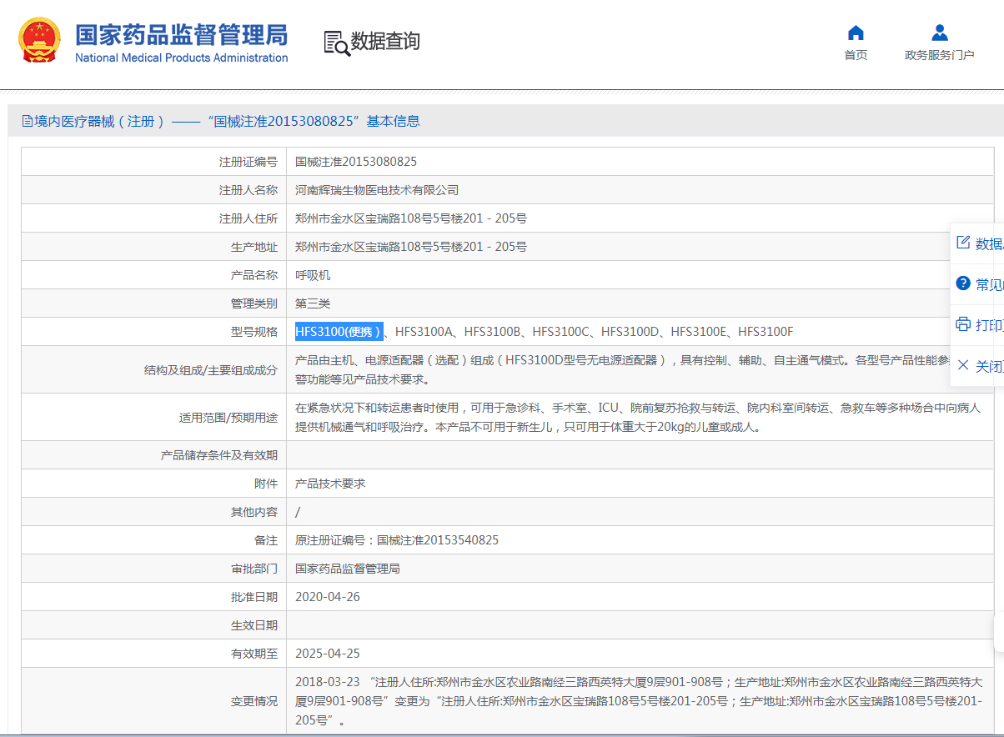Click approving department 国家药品监督管理局 cell
Screen dimensions: 1004x737
[x=348, y=569]
